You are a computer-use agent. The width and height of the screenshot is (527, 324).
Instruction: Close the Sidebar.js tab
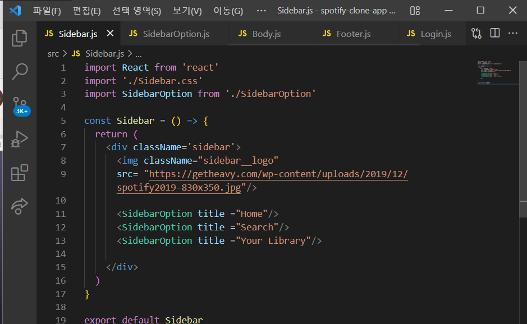pos(110,33)
